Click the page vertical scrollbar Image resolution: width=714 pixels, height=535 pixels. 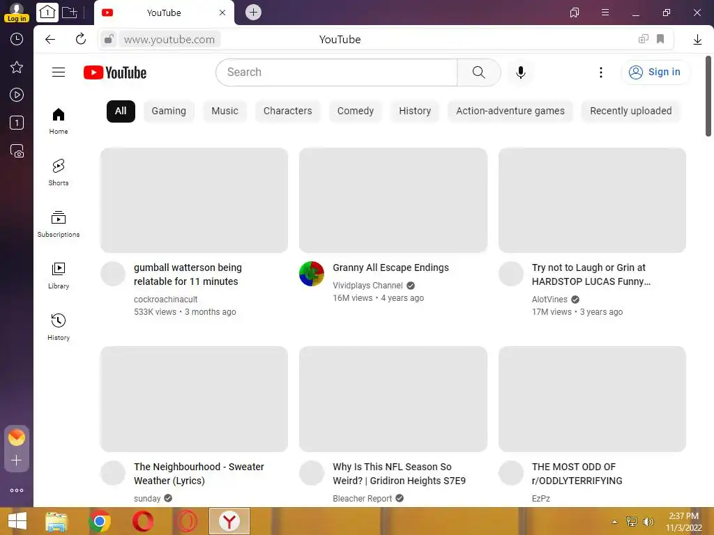(x=708, y=95)
